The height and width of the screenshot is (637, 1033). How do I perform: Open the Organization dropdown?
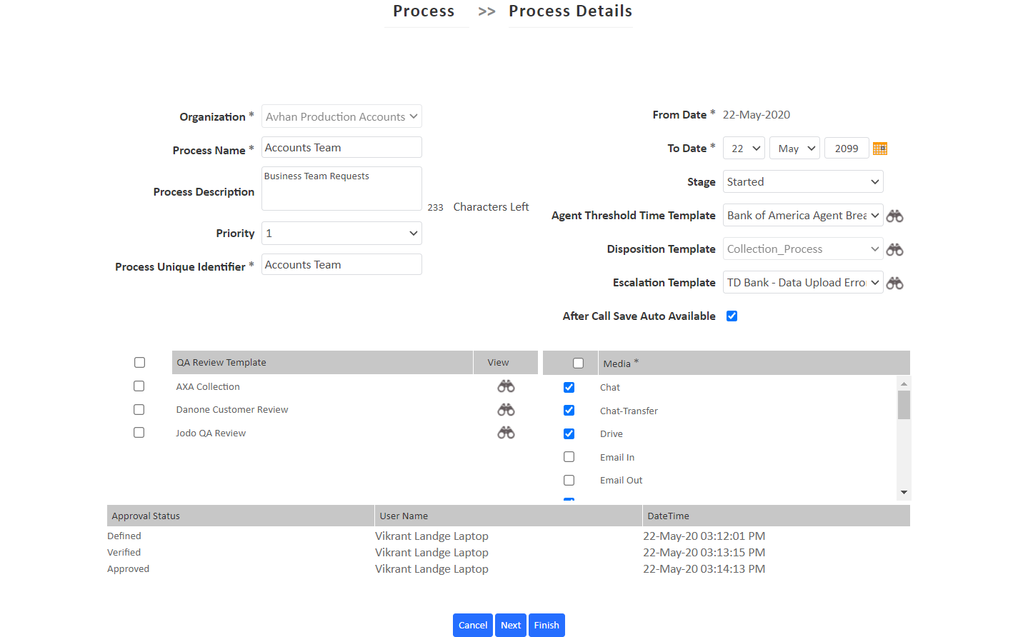(341, 116)
